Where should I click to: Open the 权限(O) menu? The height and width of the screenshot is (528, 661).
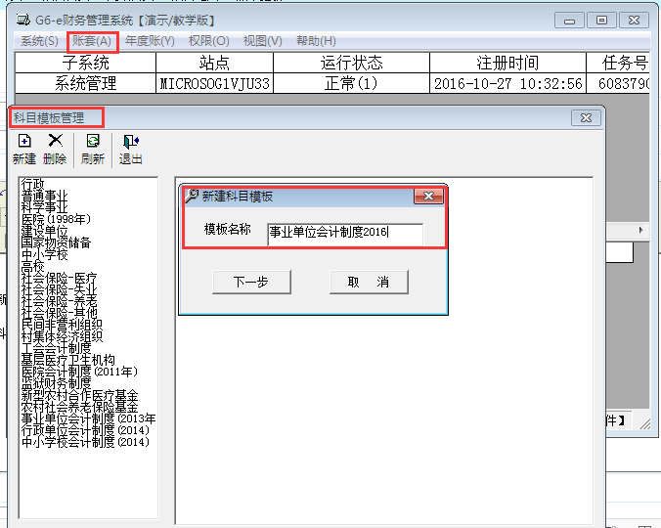pyautogui.click(x=208, y=41)
